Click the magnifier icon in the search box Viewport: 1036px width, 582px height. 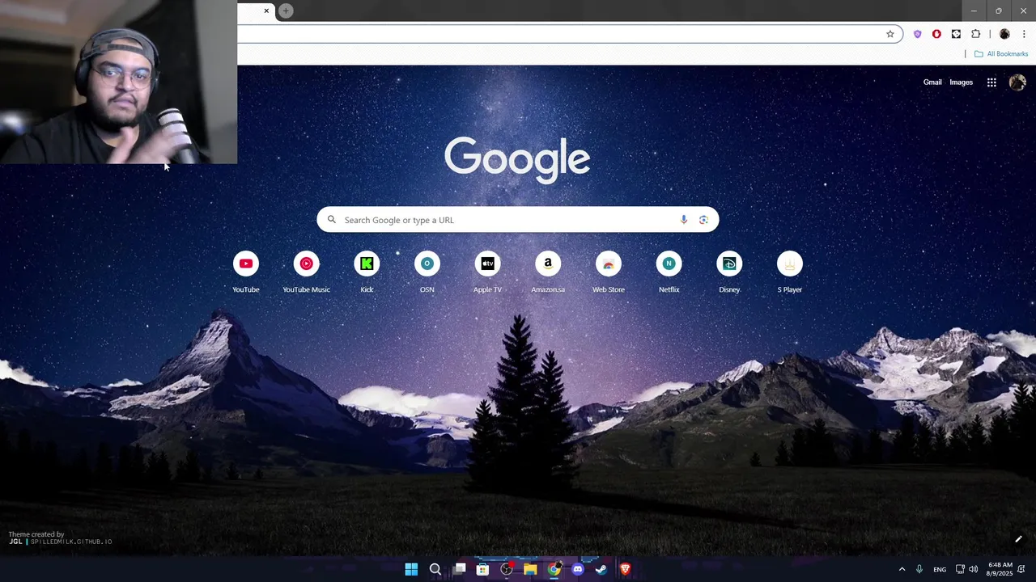[331, 220]
